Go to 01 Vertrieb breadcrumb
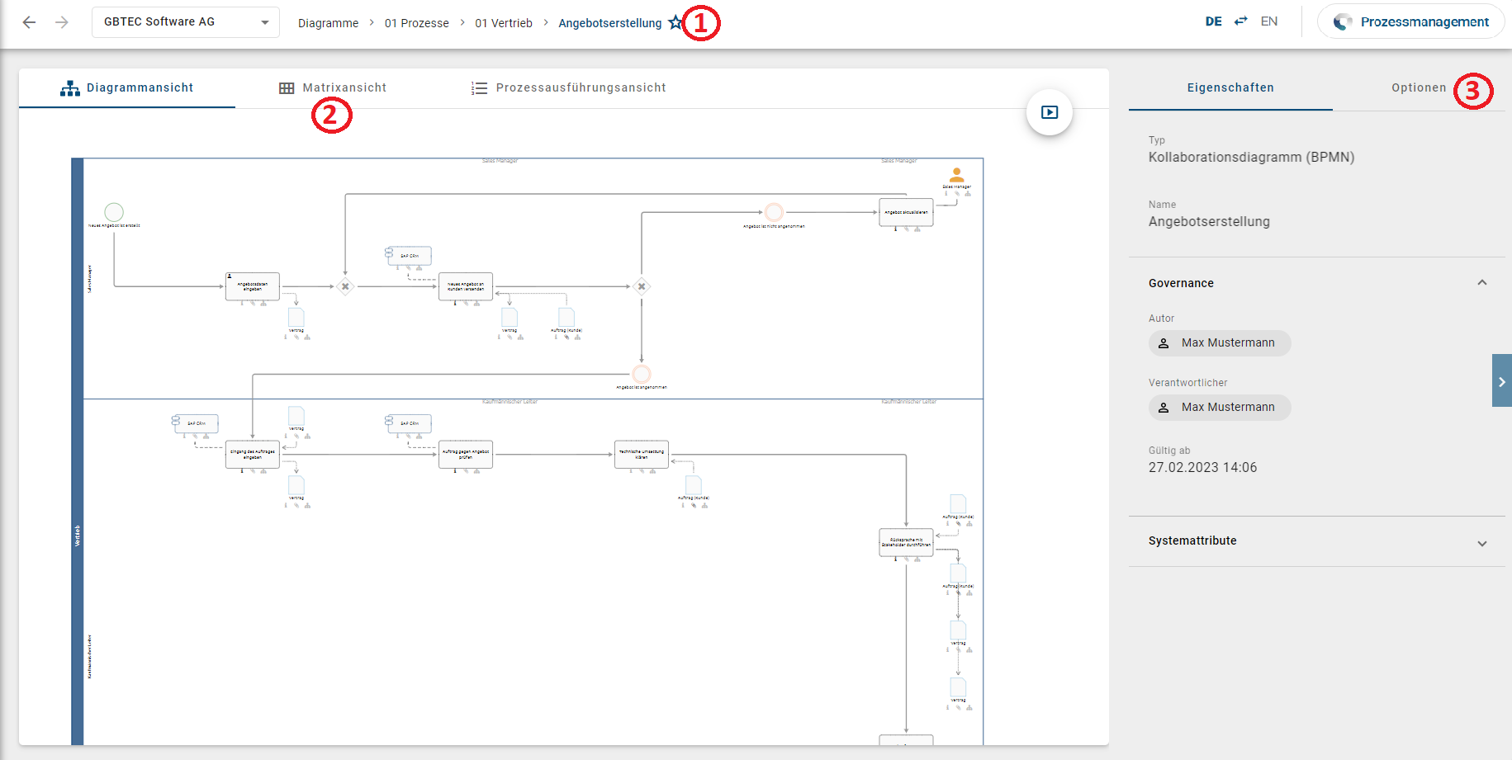 point(503,23)
